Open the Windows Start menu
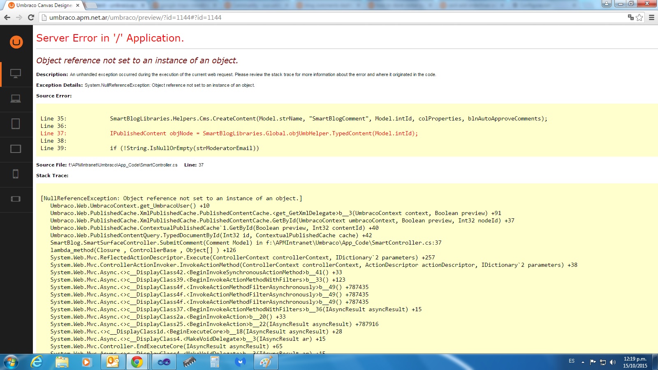658x370 pixels. [11, 362]
